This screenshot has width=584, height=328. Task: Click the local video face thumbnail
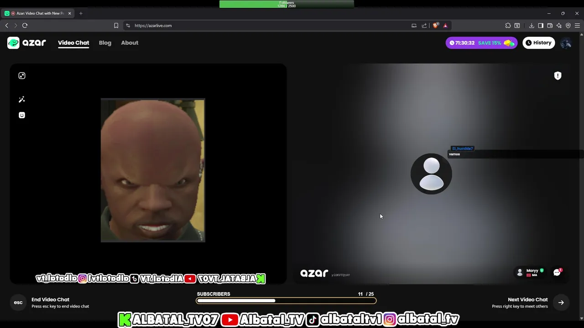pyautogui.click(x=153, y=170)
